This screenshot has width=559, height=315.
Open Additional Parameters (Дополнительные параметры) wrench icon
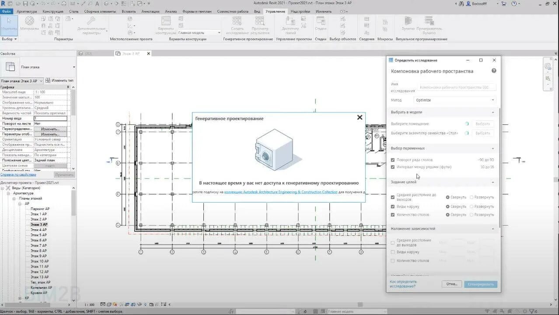pos(91,21)
